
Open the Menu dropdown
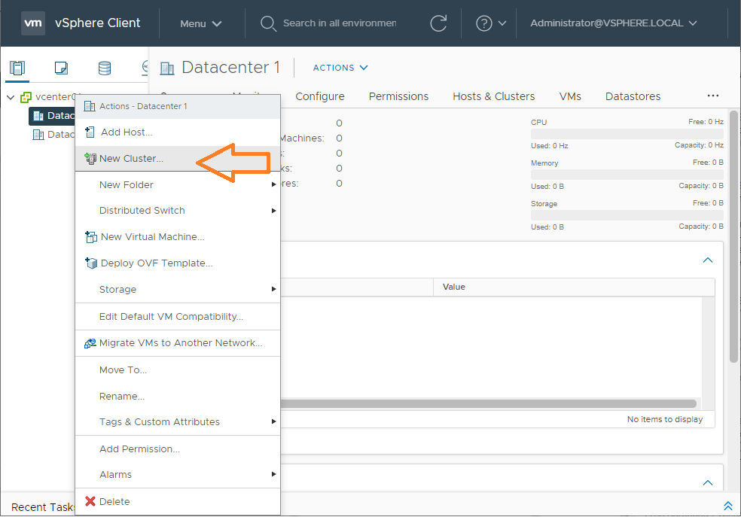(x=201, y=23)
